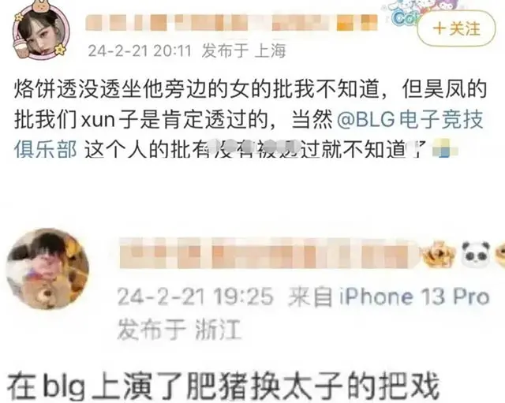
Task: Tap the smudged censored words in first post
Action: [x=253, y=149]
